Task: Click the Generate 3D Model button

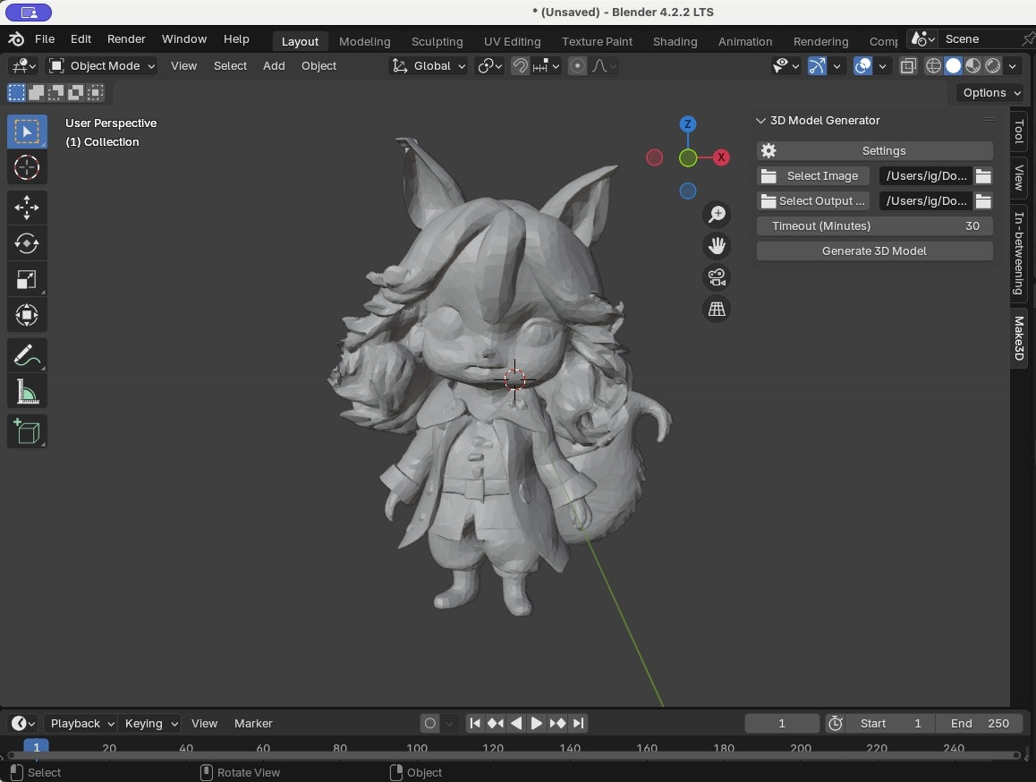Action: (x=874, y=251)
